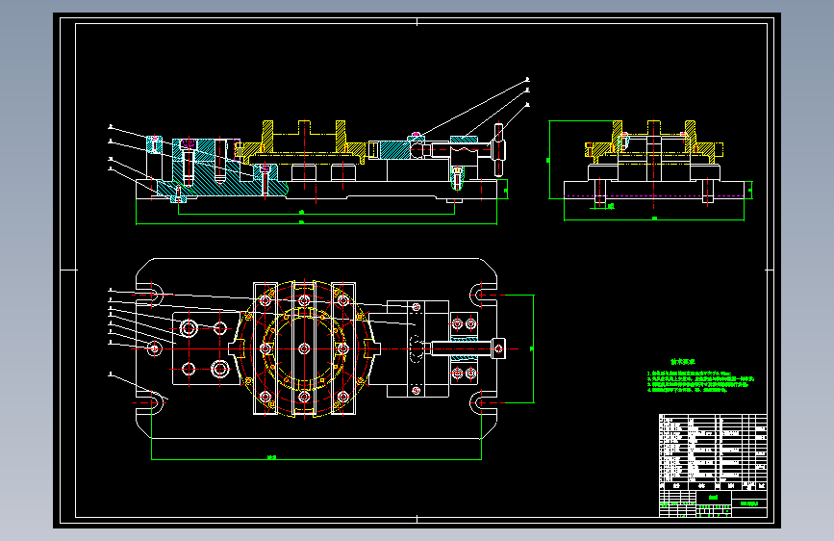
Task: Select the long horizontal dimension below the plan view
Action: (316, 458)
